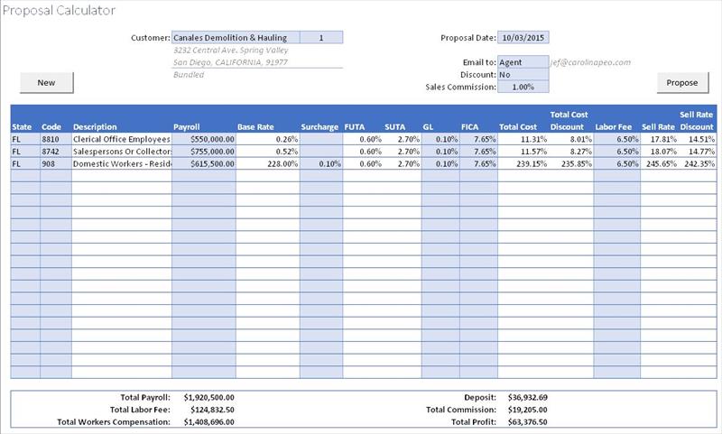
Task: Select base rate cell 0.26%
Action: 267,139
